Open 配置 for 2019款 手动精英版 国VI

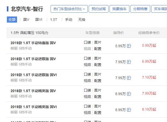click(98, 113)
